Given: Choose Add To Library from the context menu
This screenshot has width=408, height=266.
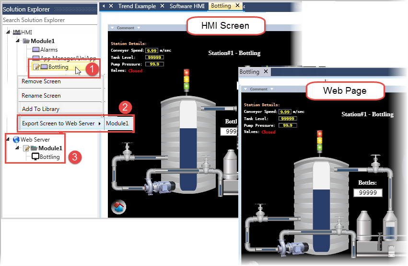Looking at the screenshot, I should tap(41, 109).
